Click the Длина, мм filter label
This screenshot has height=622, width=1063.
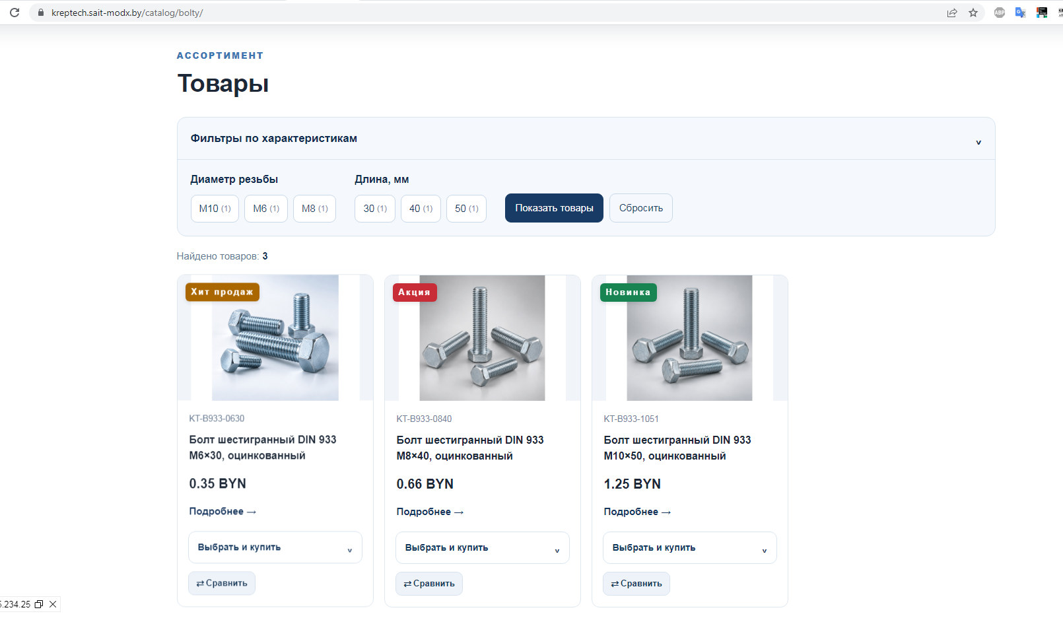pyautogui.click(x=382, y=180)
